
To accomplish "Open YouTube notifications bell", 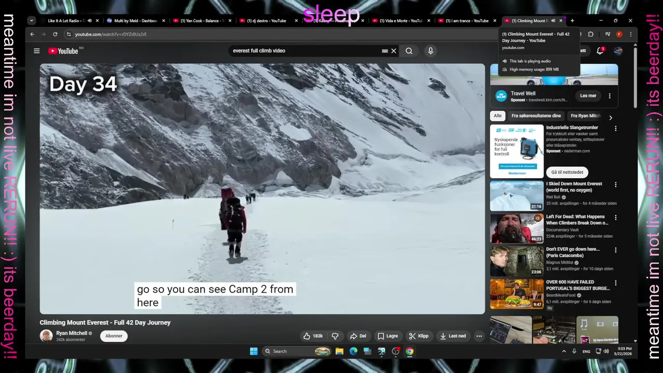I will (600, 51).
